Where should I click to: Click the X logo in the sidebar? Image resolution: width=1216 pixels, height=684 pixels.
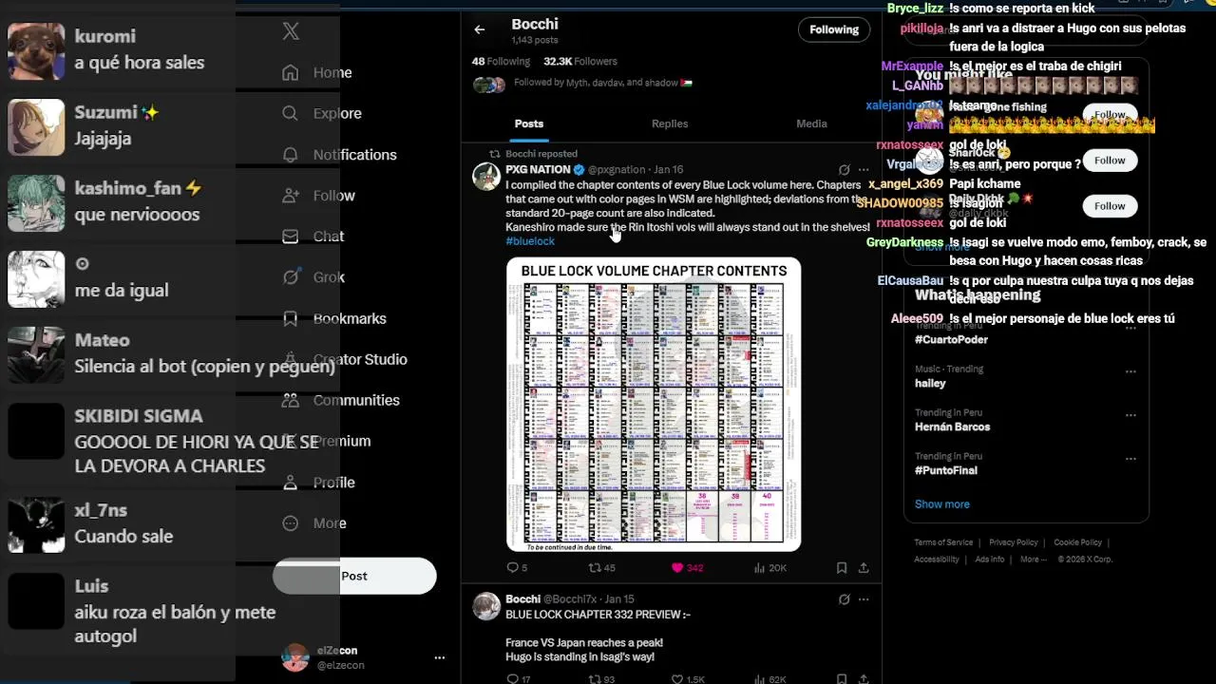pos(291,31)
